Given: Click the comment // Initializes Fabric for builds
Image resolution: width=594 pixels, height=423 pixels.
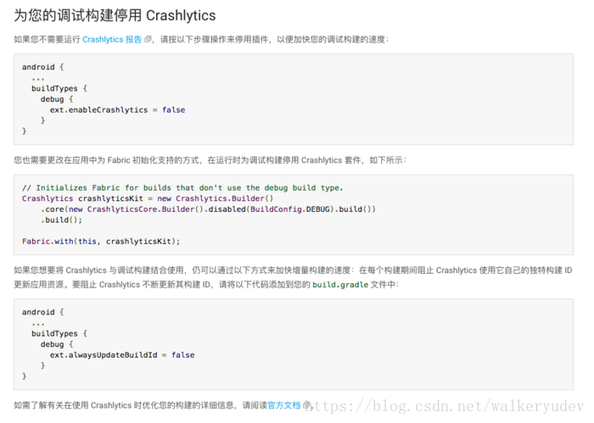Looking at the screenshot, I should [x=182, y=187].
